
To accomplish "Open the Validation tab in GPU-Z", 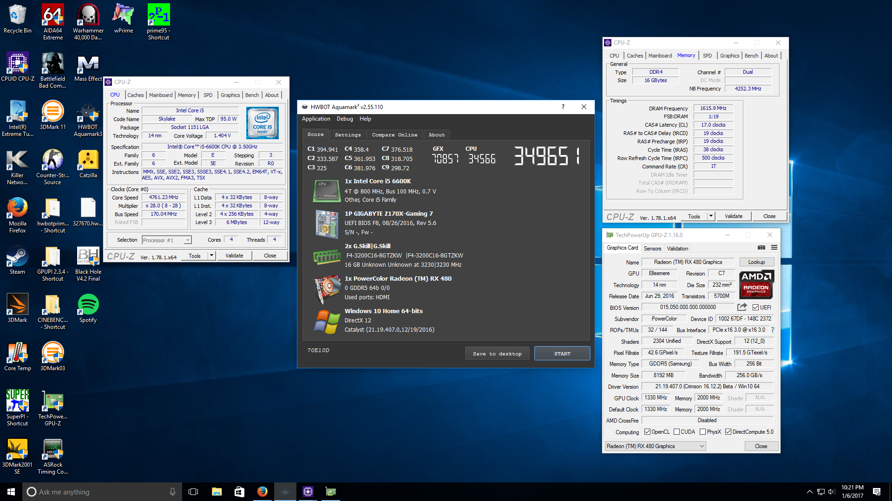I will point(677,249).
